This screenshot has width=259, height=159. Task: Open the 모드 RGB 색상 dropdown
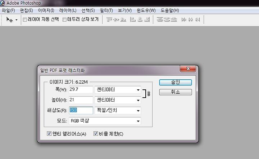[105, 121]
